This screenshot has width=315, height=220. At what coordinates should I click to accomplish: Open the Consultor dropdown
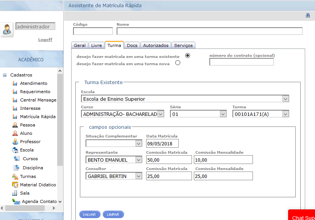(139, 176)
